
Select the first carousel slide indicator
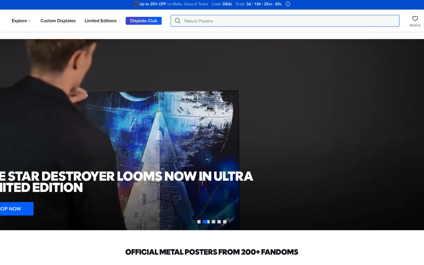pyautogui.click(x=199, y=222)
